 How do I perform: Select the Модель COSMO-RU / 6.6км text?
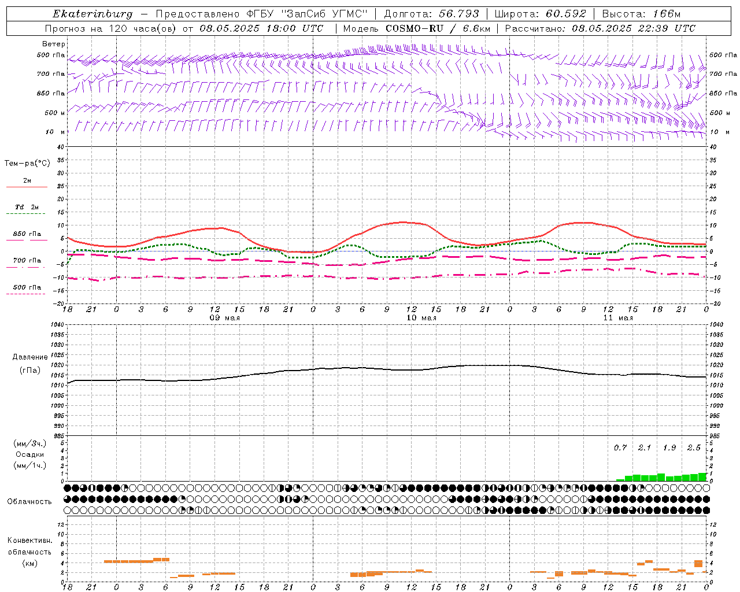416,28
